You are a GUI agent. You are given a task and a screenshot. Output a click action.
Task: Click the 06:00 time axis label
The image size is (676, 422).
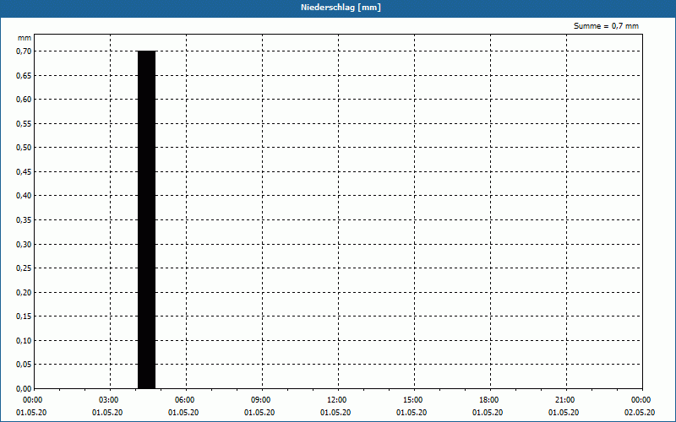(x=184, y=400)
